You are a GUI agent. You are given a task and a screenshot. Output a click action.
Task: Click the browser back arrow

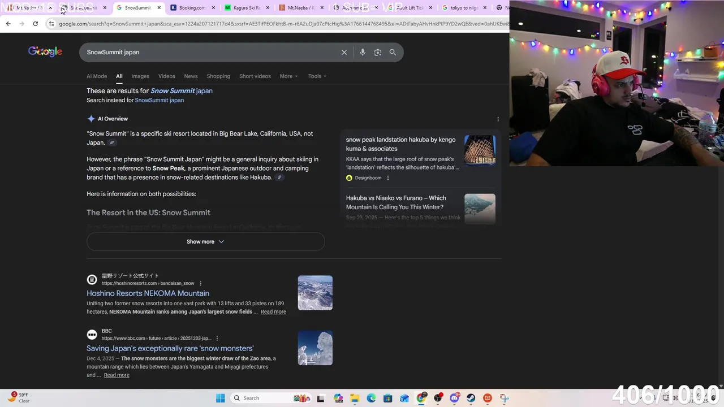[x=8, y=24]
